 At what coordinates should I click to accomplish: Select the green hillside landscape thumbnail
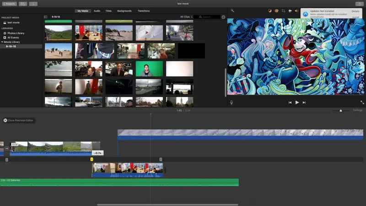pyautogui.click(x=59, y=33)
